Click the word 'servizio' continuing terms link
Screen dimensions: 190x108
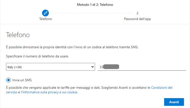[12, 92]
